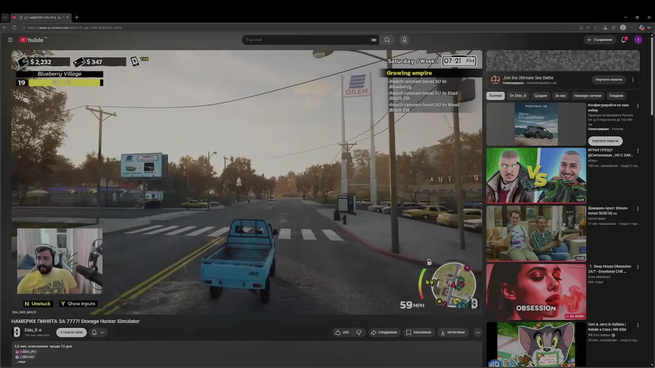Viewport: 655px width, 368px height.
Task: Click the Dido_D channel name
Action: coord(31,330)
